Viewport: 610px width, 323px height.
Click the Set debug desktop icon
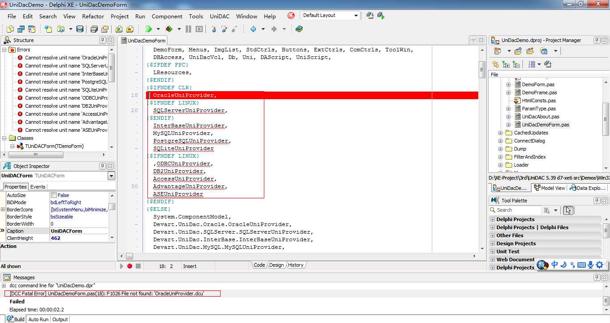(x=381, y=16)
